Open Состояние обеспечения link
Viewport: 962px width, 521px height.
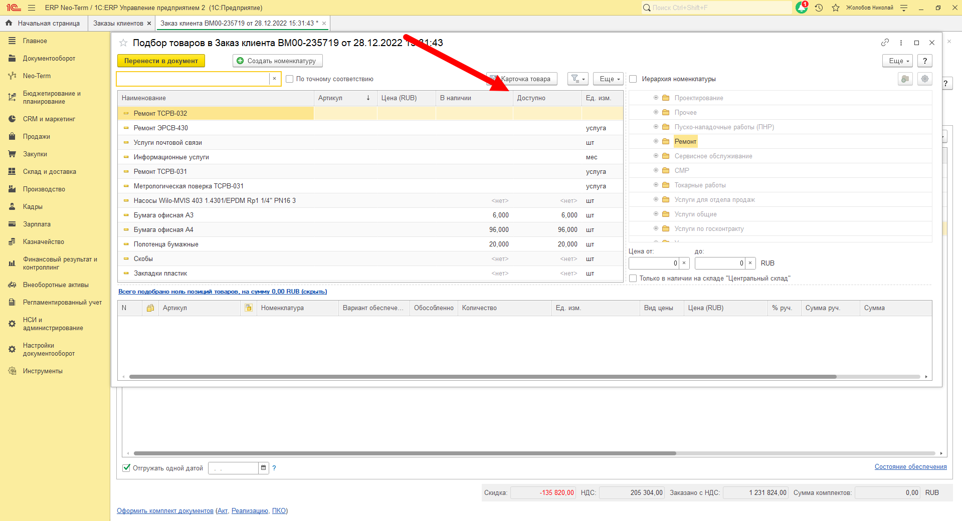[910, 466]
